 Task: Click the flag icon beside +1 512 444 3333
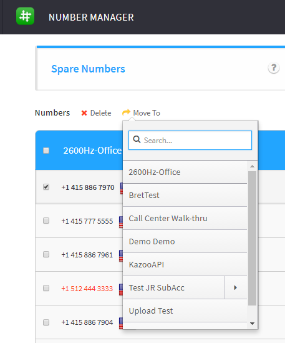click(121, 289)
